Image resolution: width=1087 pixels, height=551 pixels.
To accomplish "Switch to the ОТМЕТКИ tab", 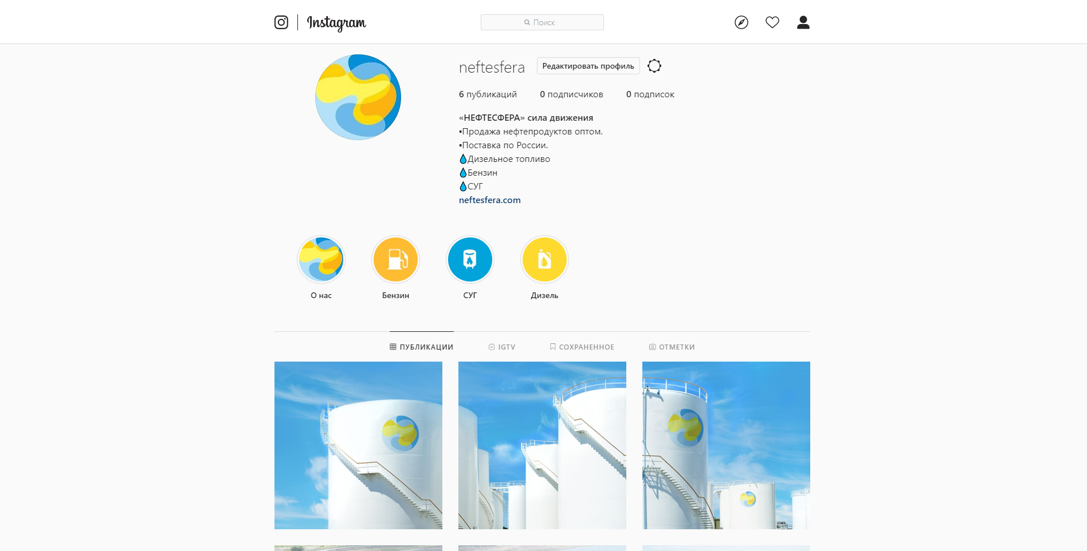I will (672, 347).
